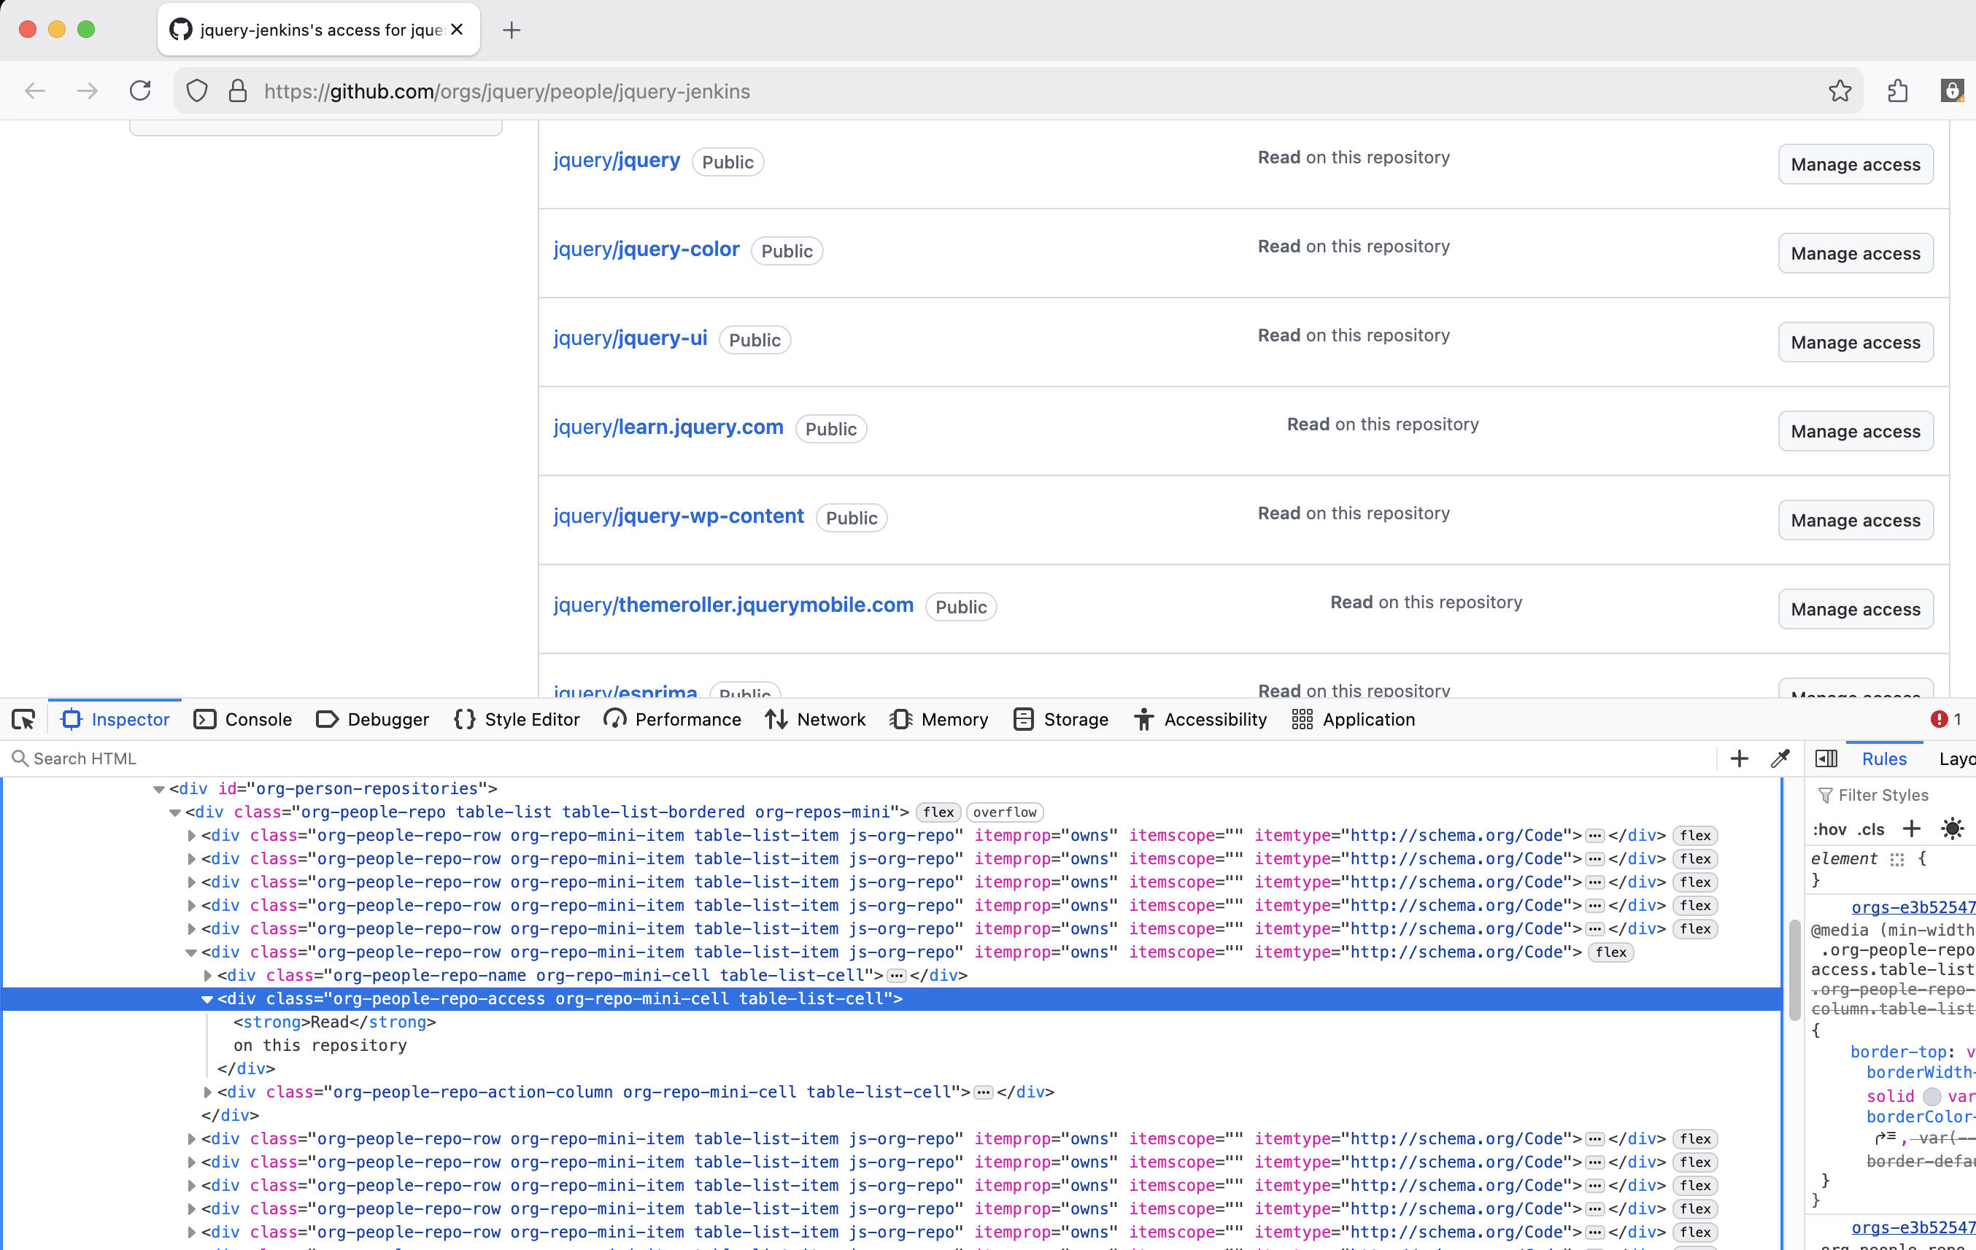Reload the current page
The width and height of the screenshot is (1976, 1250).
(x=140, y=91)
